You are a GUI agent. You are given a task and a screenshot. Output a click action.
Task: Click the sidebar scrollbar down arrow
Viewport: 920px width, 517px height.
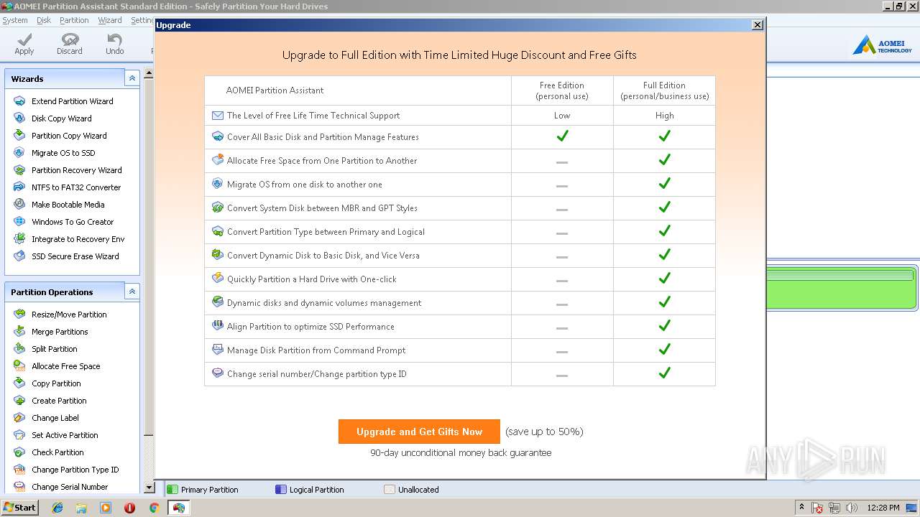(149, 488)
